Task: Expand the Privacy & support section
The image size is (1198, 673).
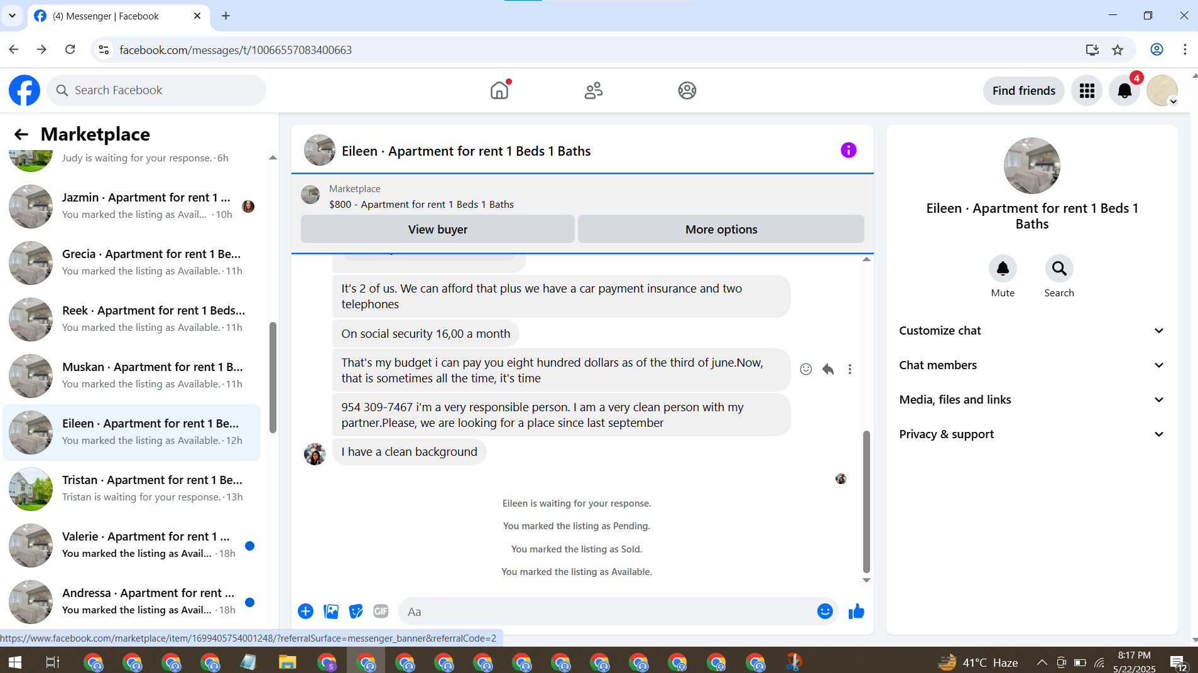Action: tap(1032, 434)
